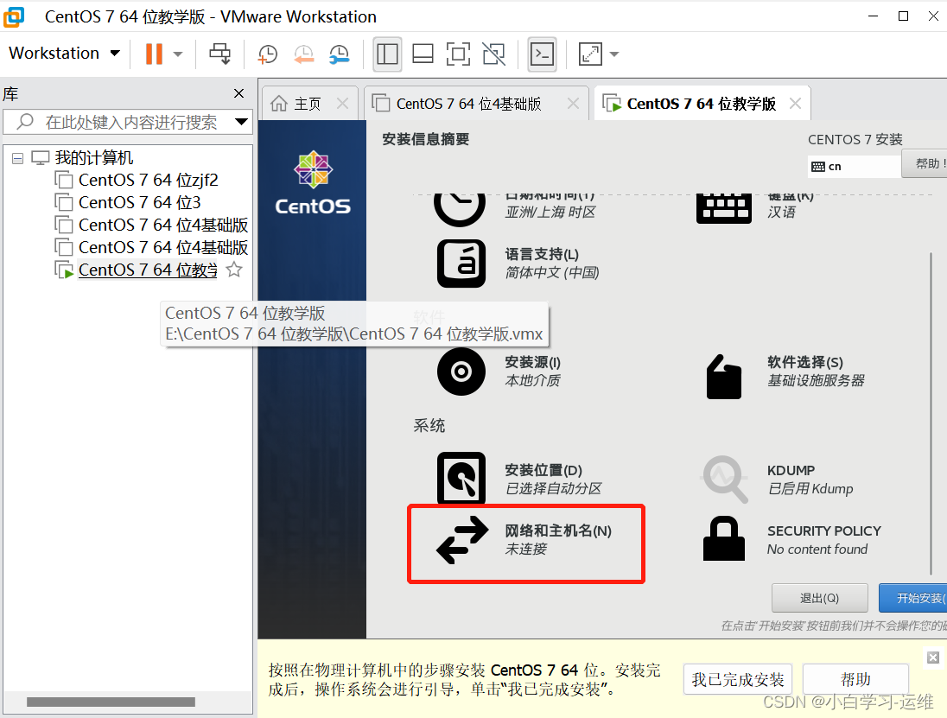Click the 未连接 network status text
Image resolution: width=947 pixels, height=718 pixels.
point(526,549)
